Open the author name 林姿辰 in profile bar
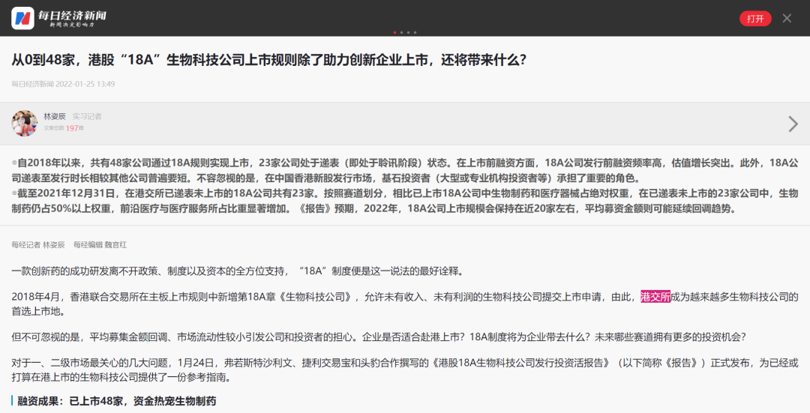Viewport: 810px width, 413px height. (55, 116)
